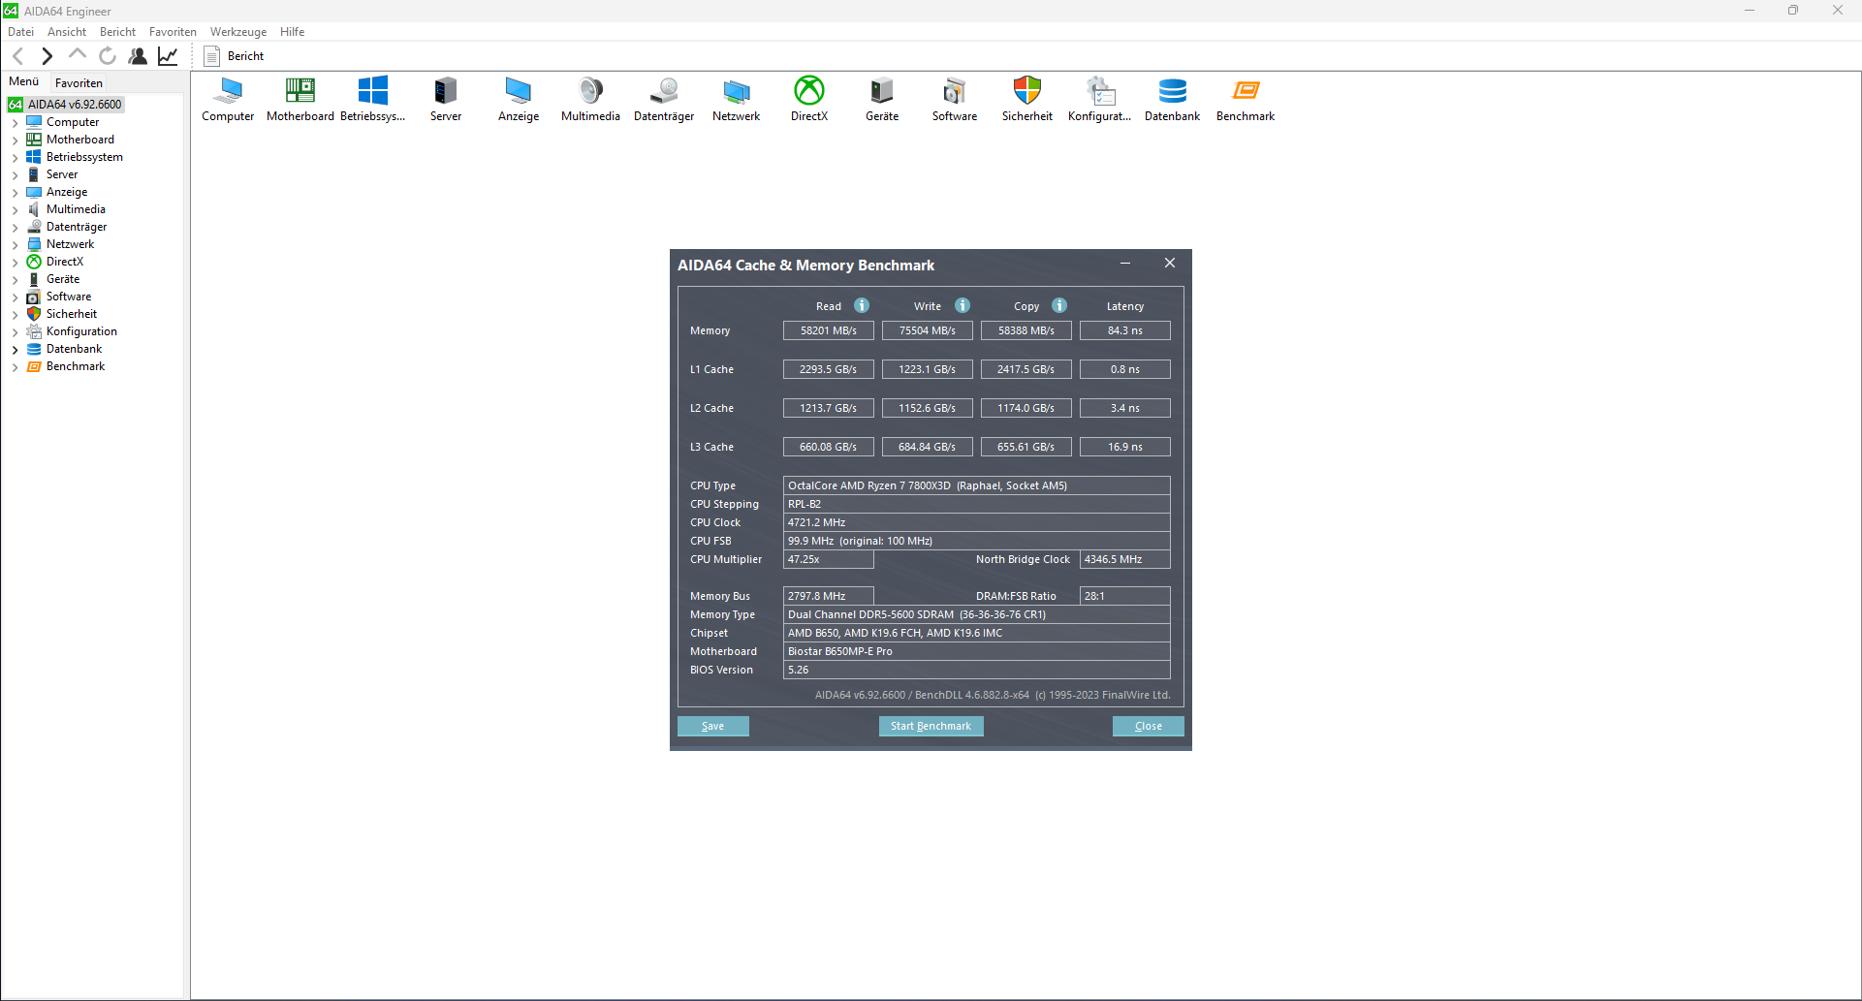1862x1001 pixels.
Task: Open the Werkzeuge menu
Action: [x=237, y=31]
